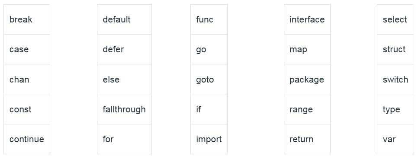Screen dimensions: 418x159
Task: Select the 'default' keyword cell
Action: pyautogui.click(x=124, y=19)
